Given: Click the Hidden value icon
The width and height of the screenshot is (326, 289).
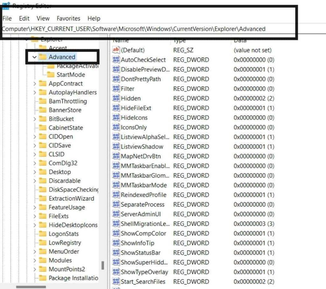Looking at the screenshot, I should (x=116, y=98).
